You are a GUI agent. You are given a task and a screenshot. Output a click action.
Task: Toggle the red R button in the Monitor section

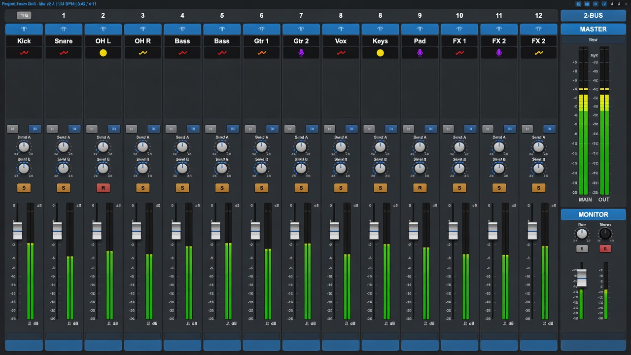point(605,248)
